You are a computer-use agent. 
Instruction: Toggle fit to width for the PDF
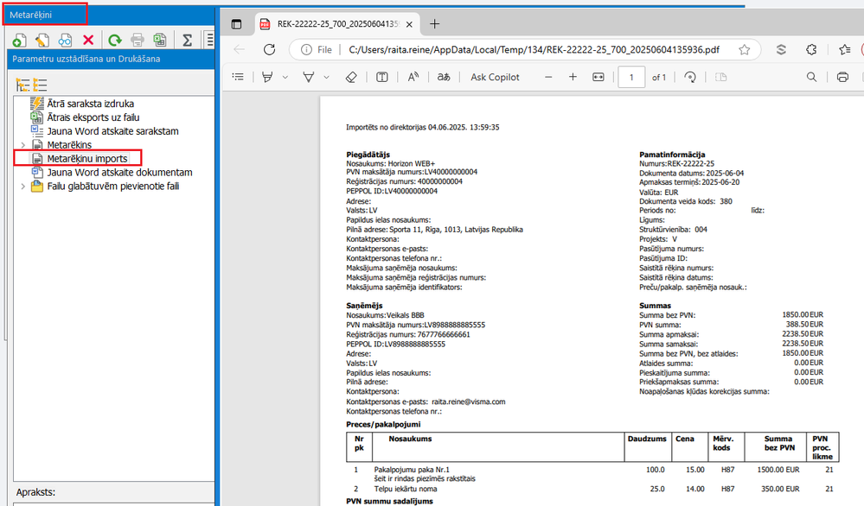598,77
